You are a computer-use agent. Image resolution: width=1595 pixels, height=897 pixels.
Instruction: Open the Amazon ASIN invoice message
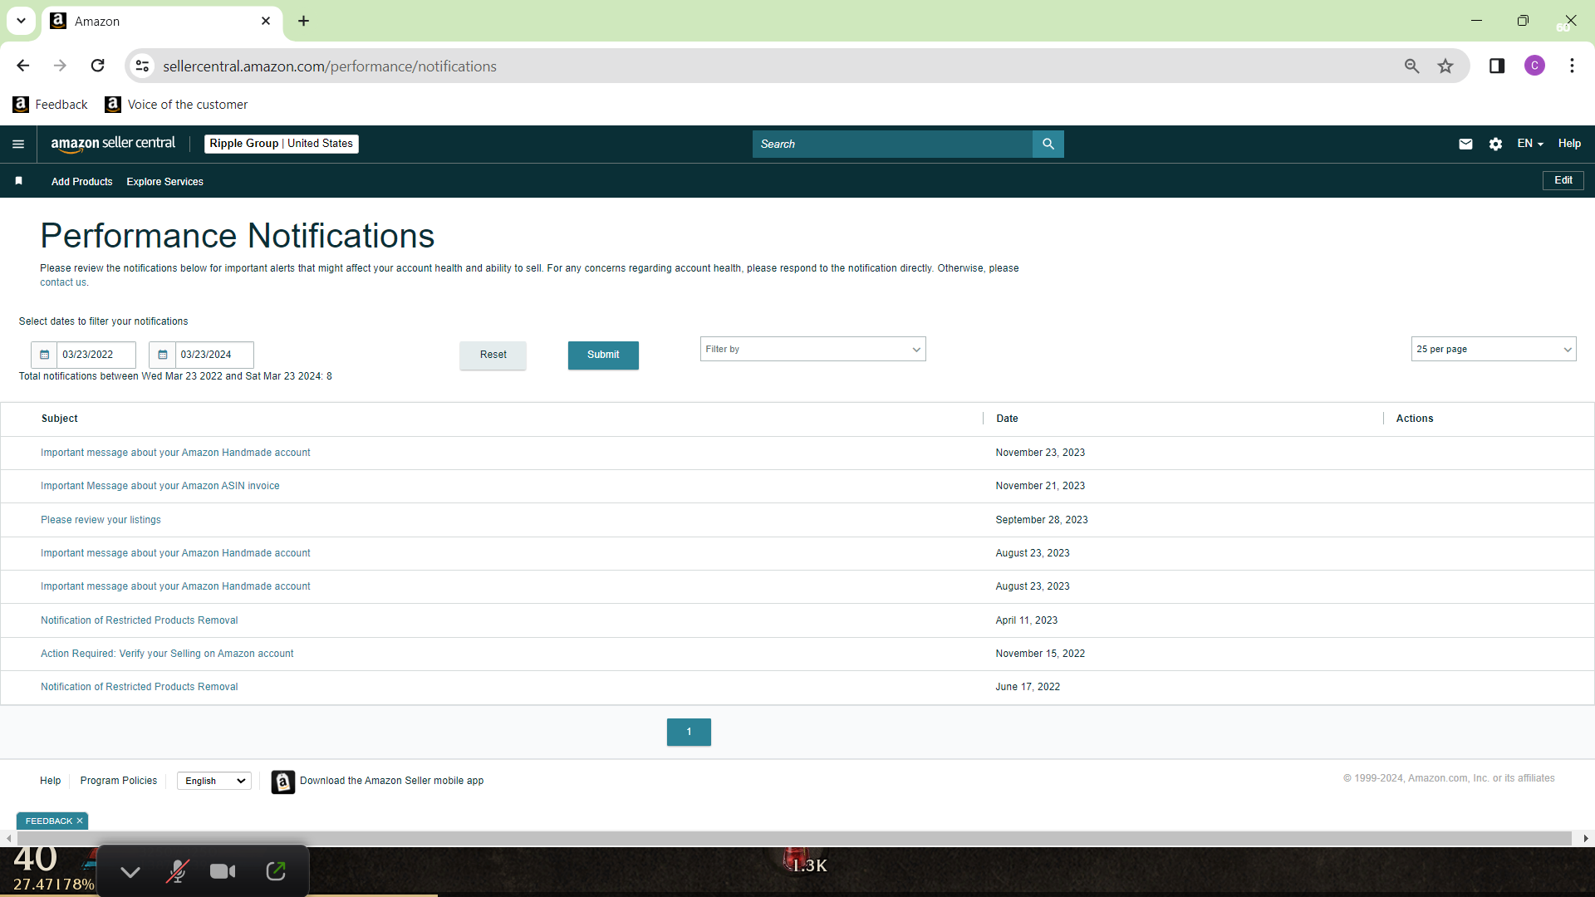[159, 486]
